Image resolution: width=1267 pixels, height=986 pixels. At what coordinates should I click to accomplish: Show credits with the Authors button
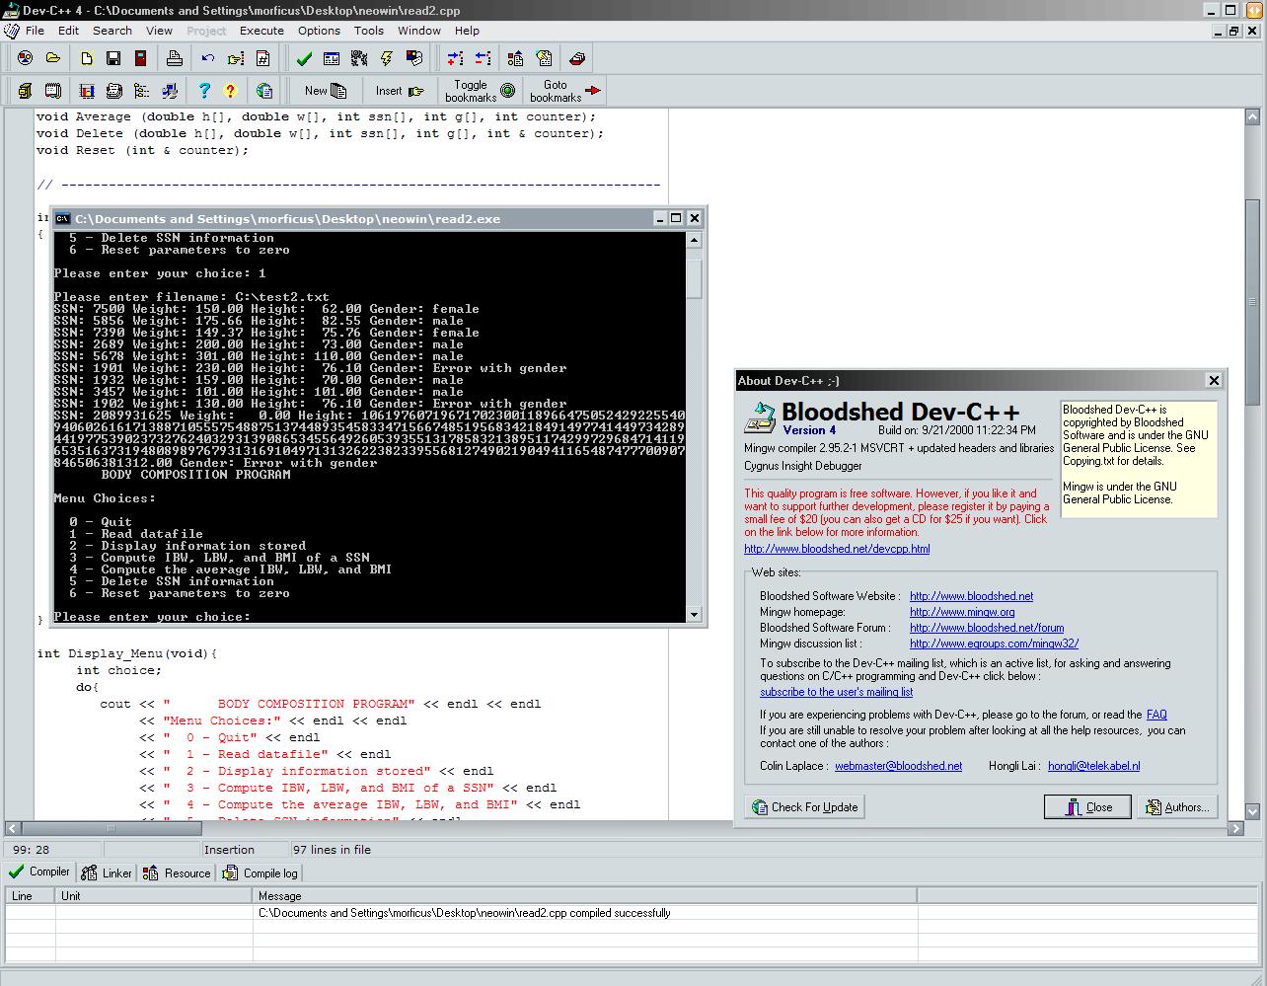click(x=1177, y=806)
